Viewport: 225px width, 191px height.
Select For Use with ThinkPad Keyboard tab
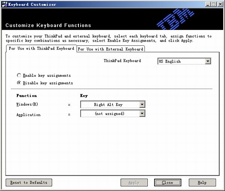click(41, 49)
